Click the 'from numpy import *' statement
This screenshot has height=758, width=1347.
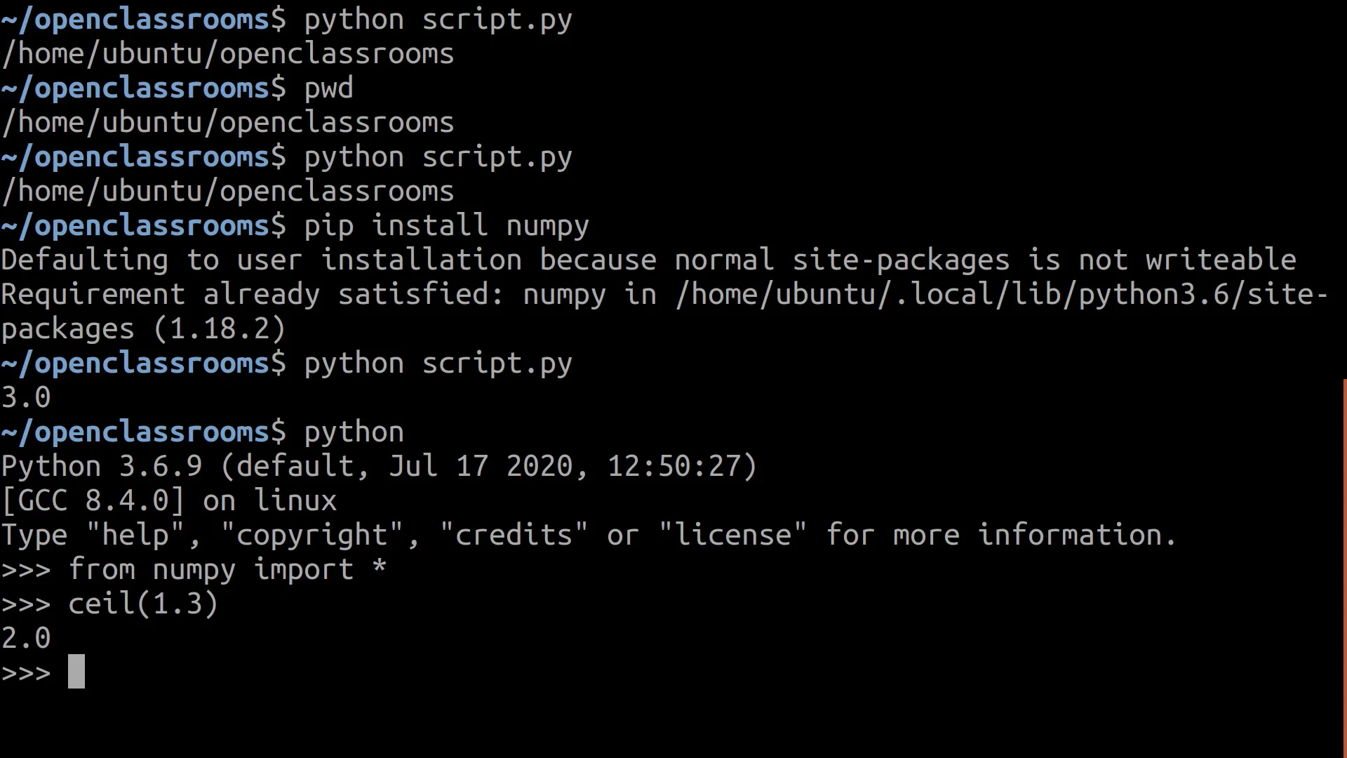(227, 570)
